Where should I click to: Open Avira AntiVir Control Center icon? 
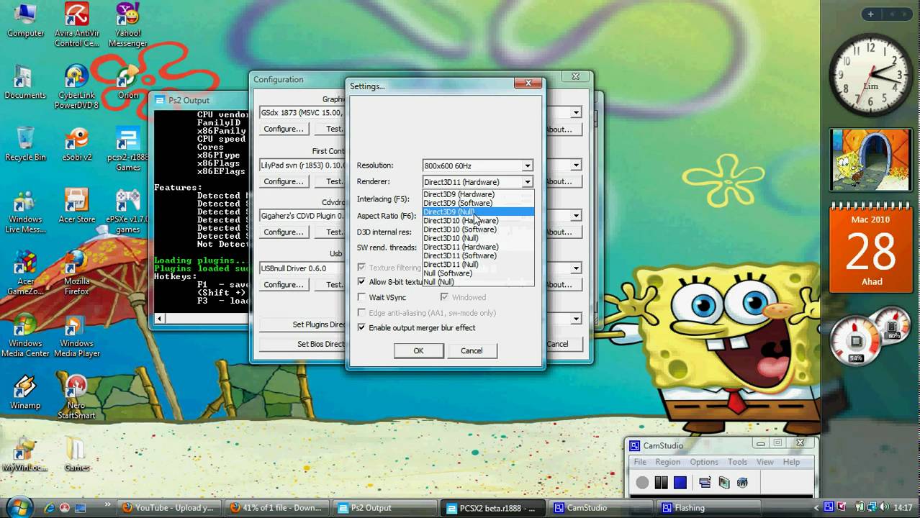77,25
